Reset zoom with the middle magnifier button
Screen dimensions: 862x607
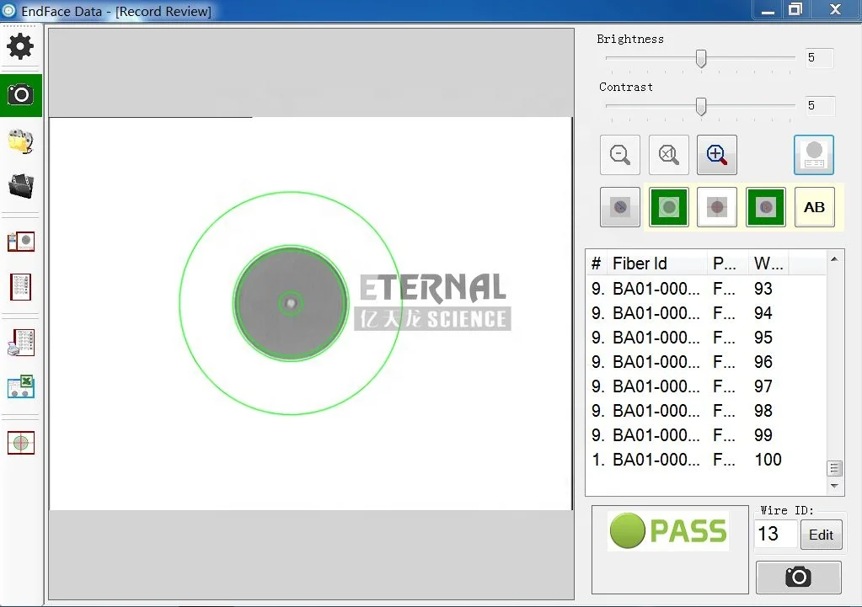[668, 155]
